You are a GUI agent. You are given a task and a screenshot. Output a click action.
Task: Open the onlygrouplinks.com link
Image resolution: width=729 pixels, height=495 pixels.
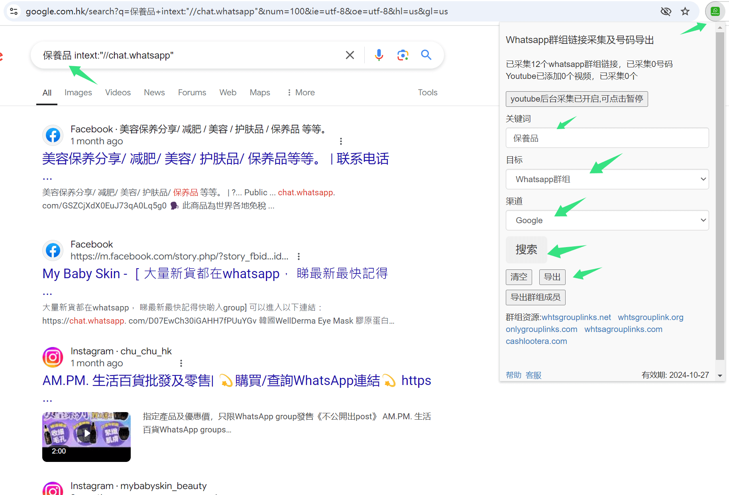point(542,329)
